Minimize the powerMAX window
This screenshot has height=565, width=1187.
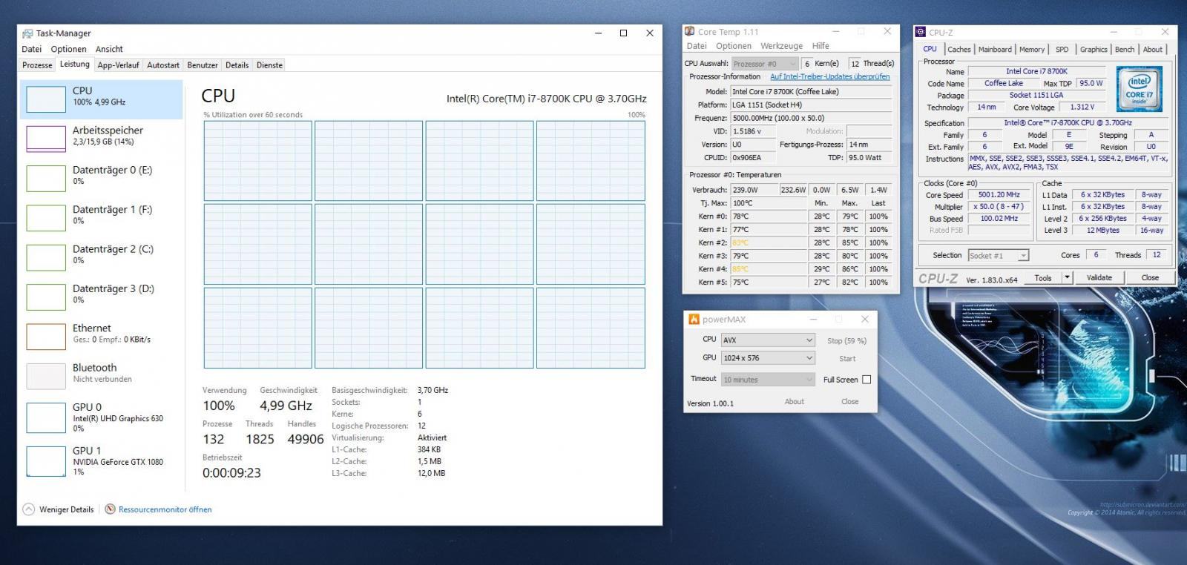[x=813, y=320]
